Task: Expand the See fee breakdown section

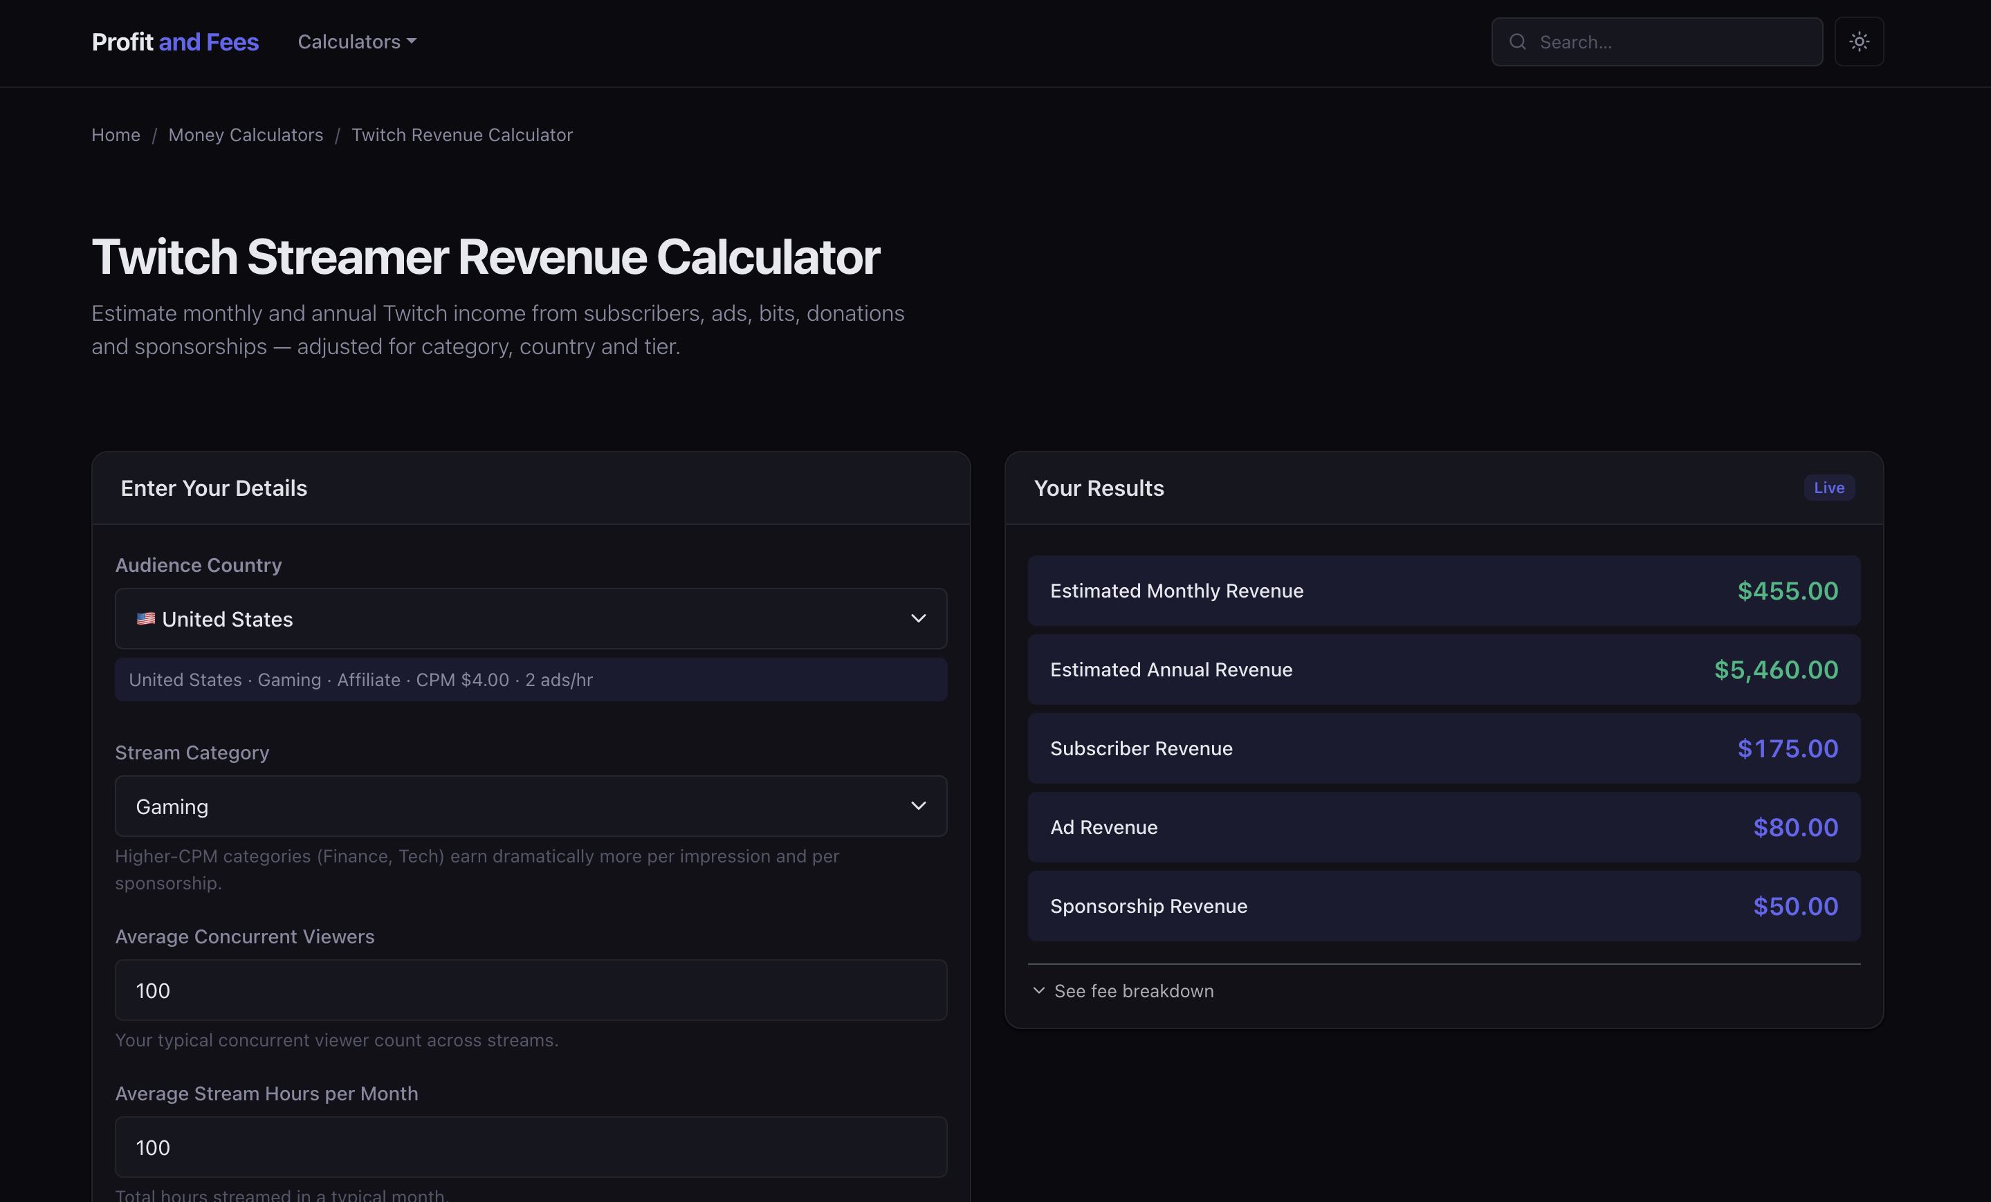Action: (x=1123, y=990)
